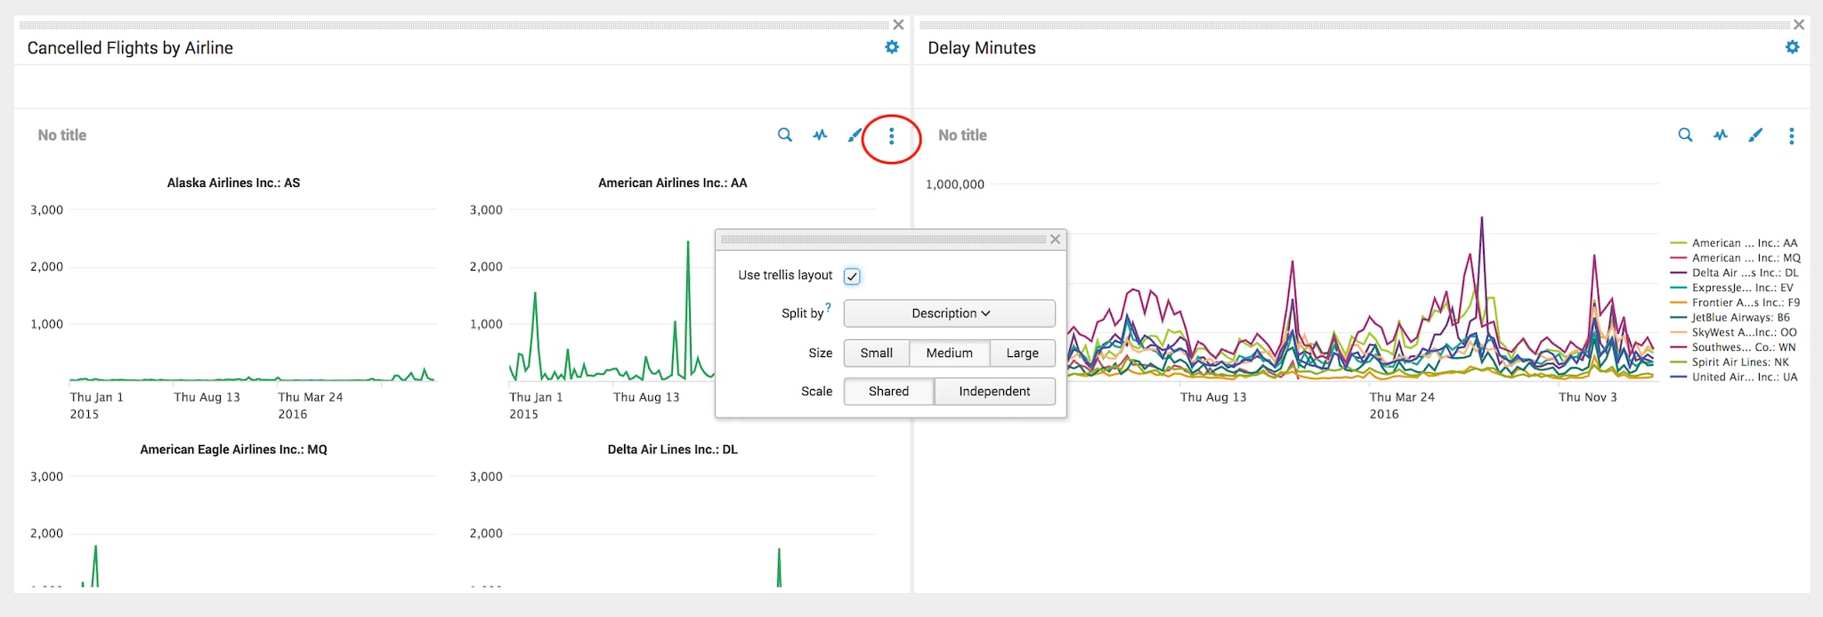Open the Description split-by dropdown
Screen dimensions: 1823x617
pos(950,313)
